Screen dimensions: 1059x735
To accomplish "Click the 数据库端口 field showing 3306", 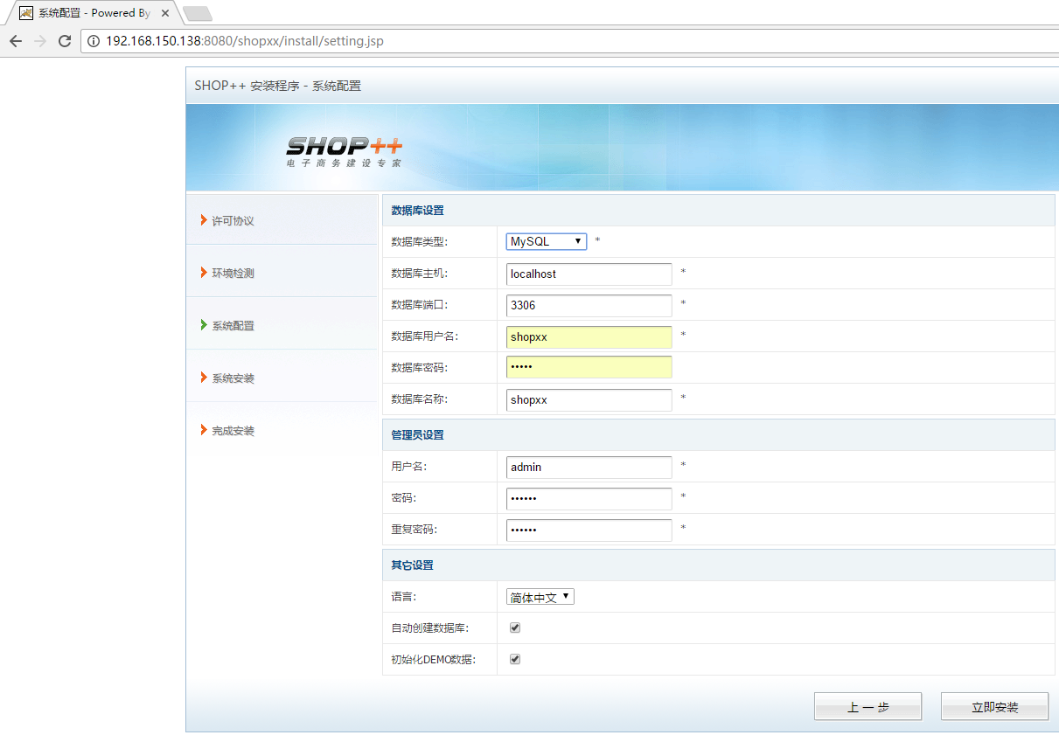I will coord(589,305).
